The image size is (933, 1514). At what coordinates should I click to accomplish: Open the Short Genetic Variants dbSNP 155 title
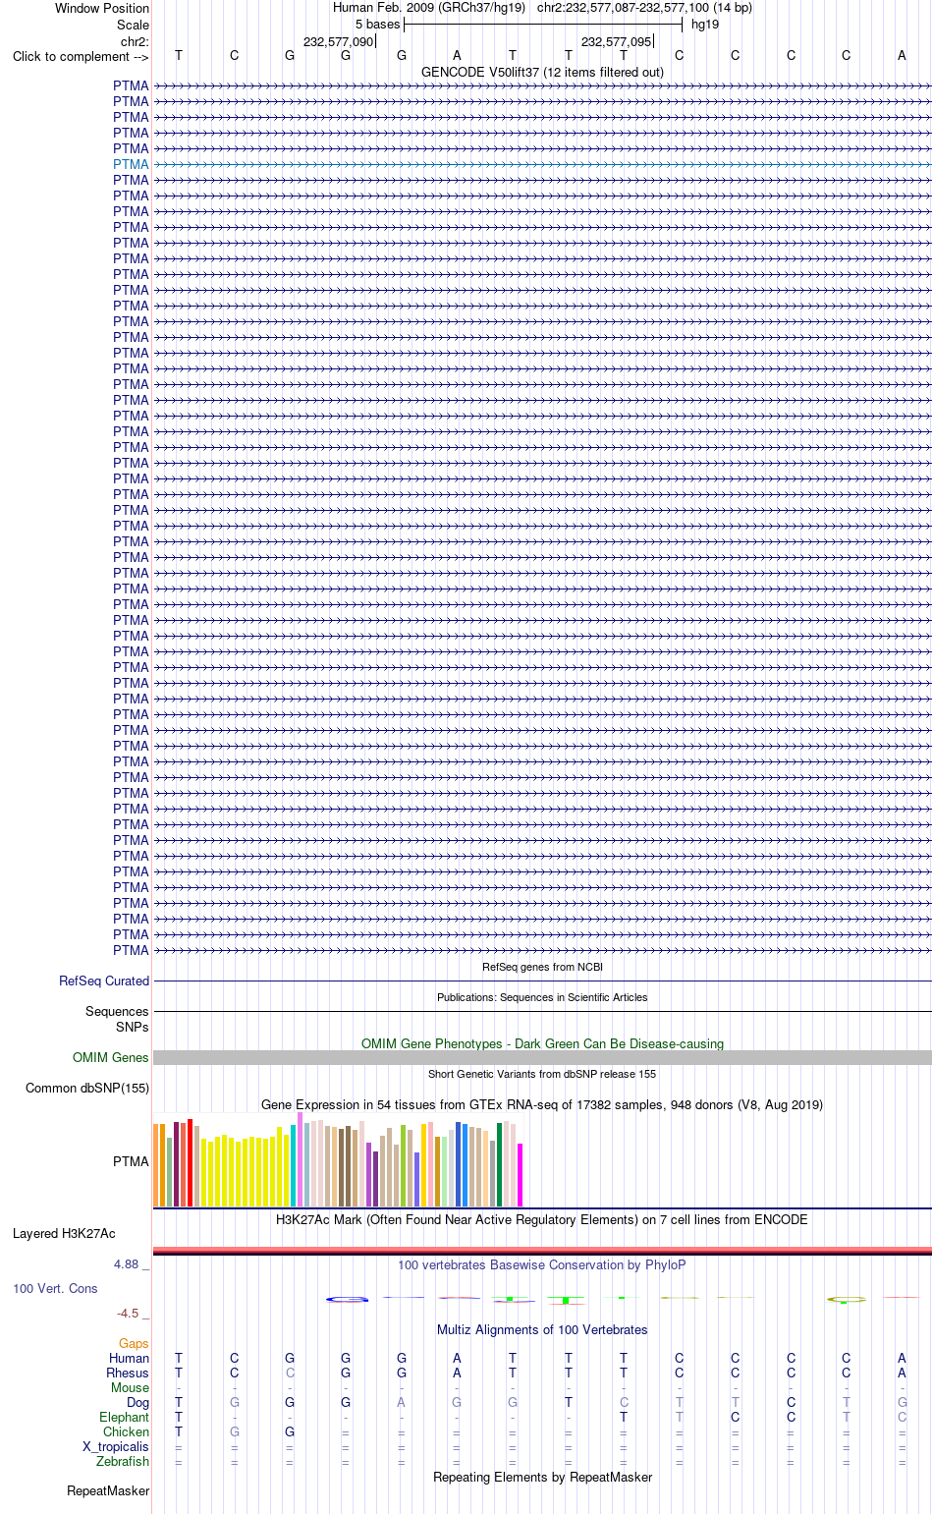(542, 1074)
